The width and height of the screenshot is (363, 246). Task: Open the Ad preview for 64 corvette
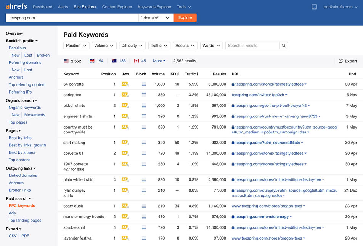click(125, 84)
